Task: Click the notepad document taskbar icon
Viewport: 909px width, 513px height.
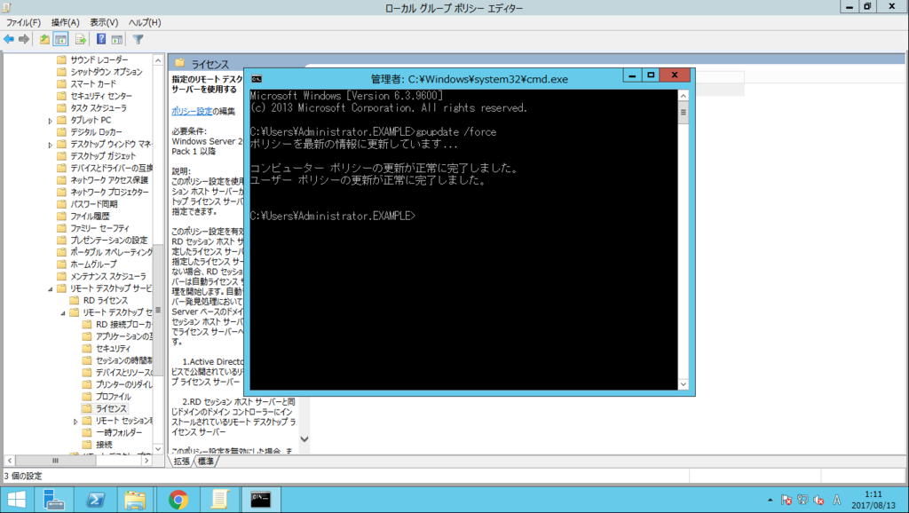Action: (x=219, y=500)
